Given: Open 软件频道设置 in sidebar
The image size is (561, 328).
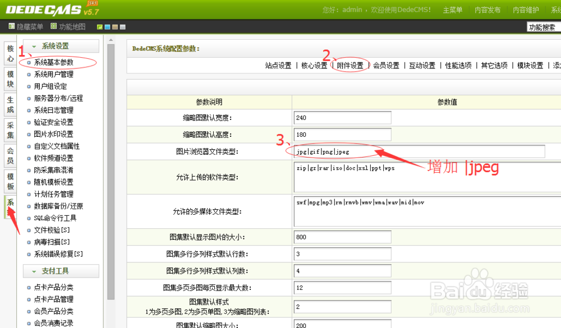Looking at the screenshot, I should 54,158.
